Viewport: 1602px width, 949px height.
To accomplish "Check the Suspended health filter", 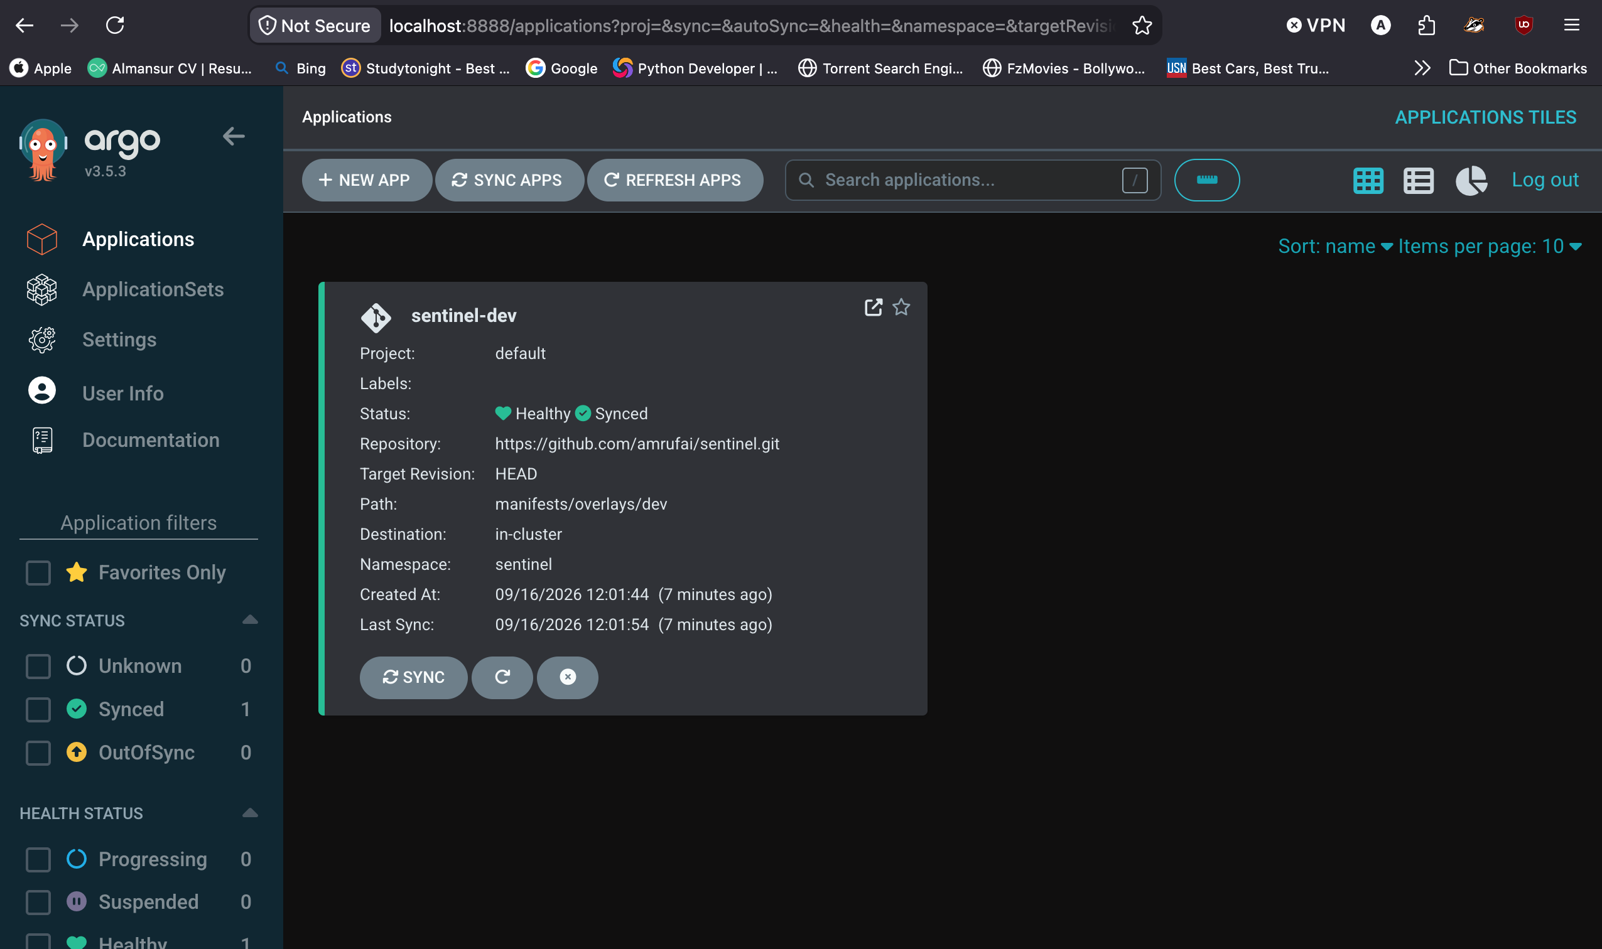I will (x=38, y=903).
